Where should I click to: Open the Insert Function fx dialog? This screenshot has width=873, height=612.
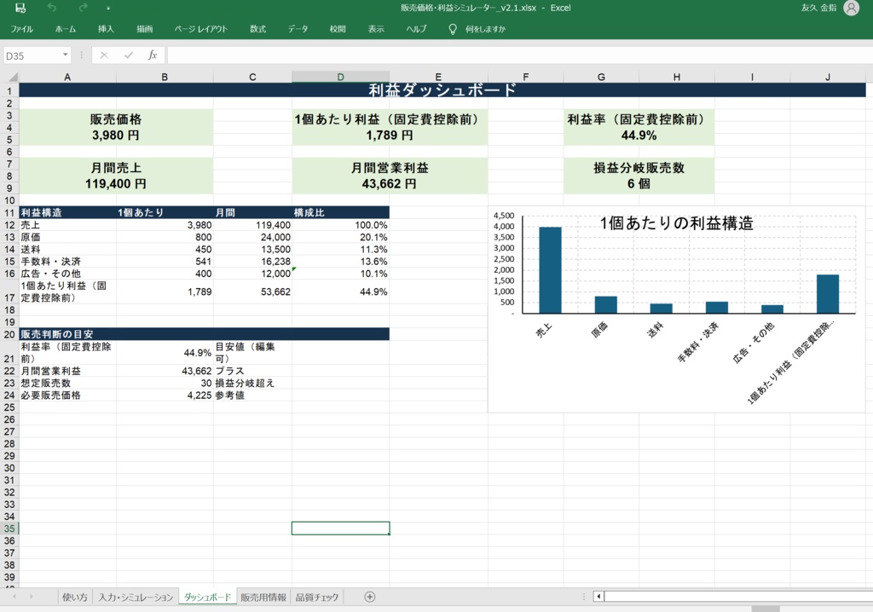[x=153, y=55]
